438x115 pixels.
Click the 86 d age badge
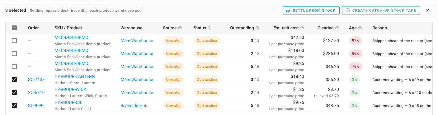(356, 53)
